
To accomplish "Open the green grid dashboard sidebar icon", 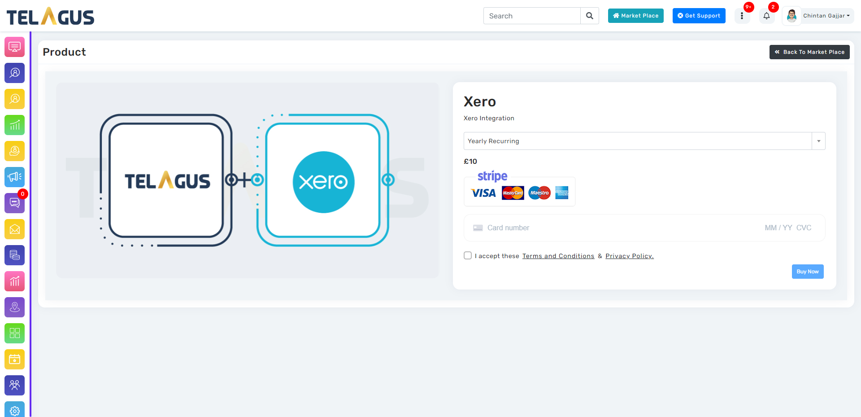I will click(x=14, y=333).
